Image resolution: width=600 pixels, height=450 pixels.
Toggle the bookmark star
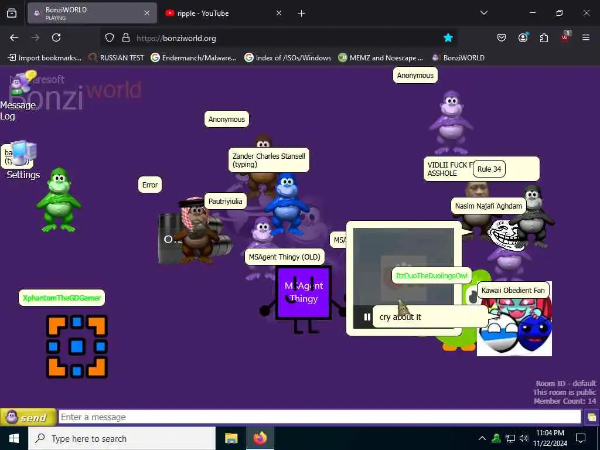click(448, 38)
